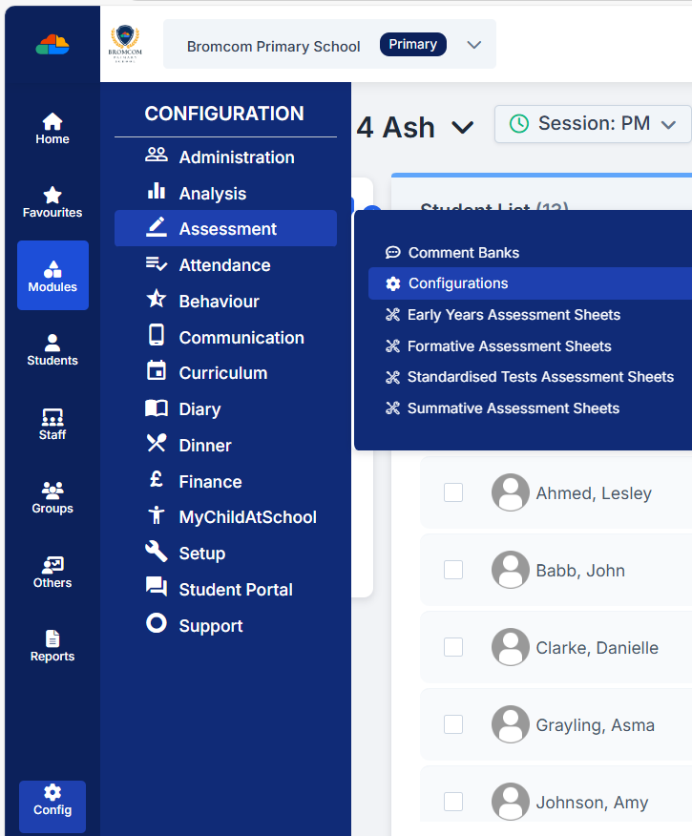Tick the checkbox for Ahmed, Lesley
This screenshot has height=836, width=692.
[453, 492]
